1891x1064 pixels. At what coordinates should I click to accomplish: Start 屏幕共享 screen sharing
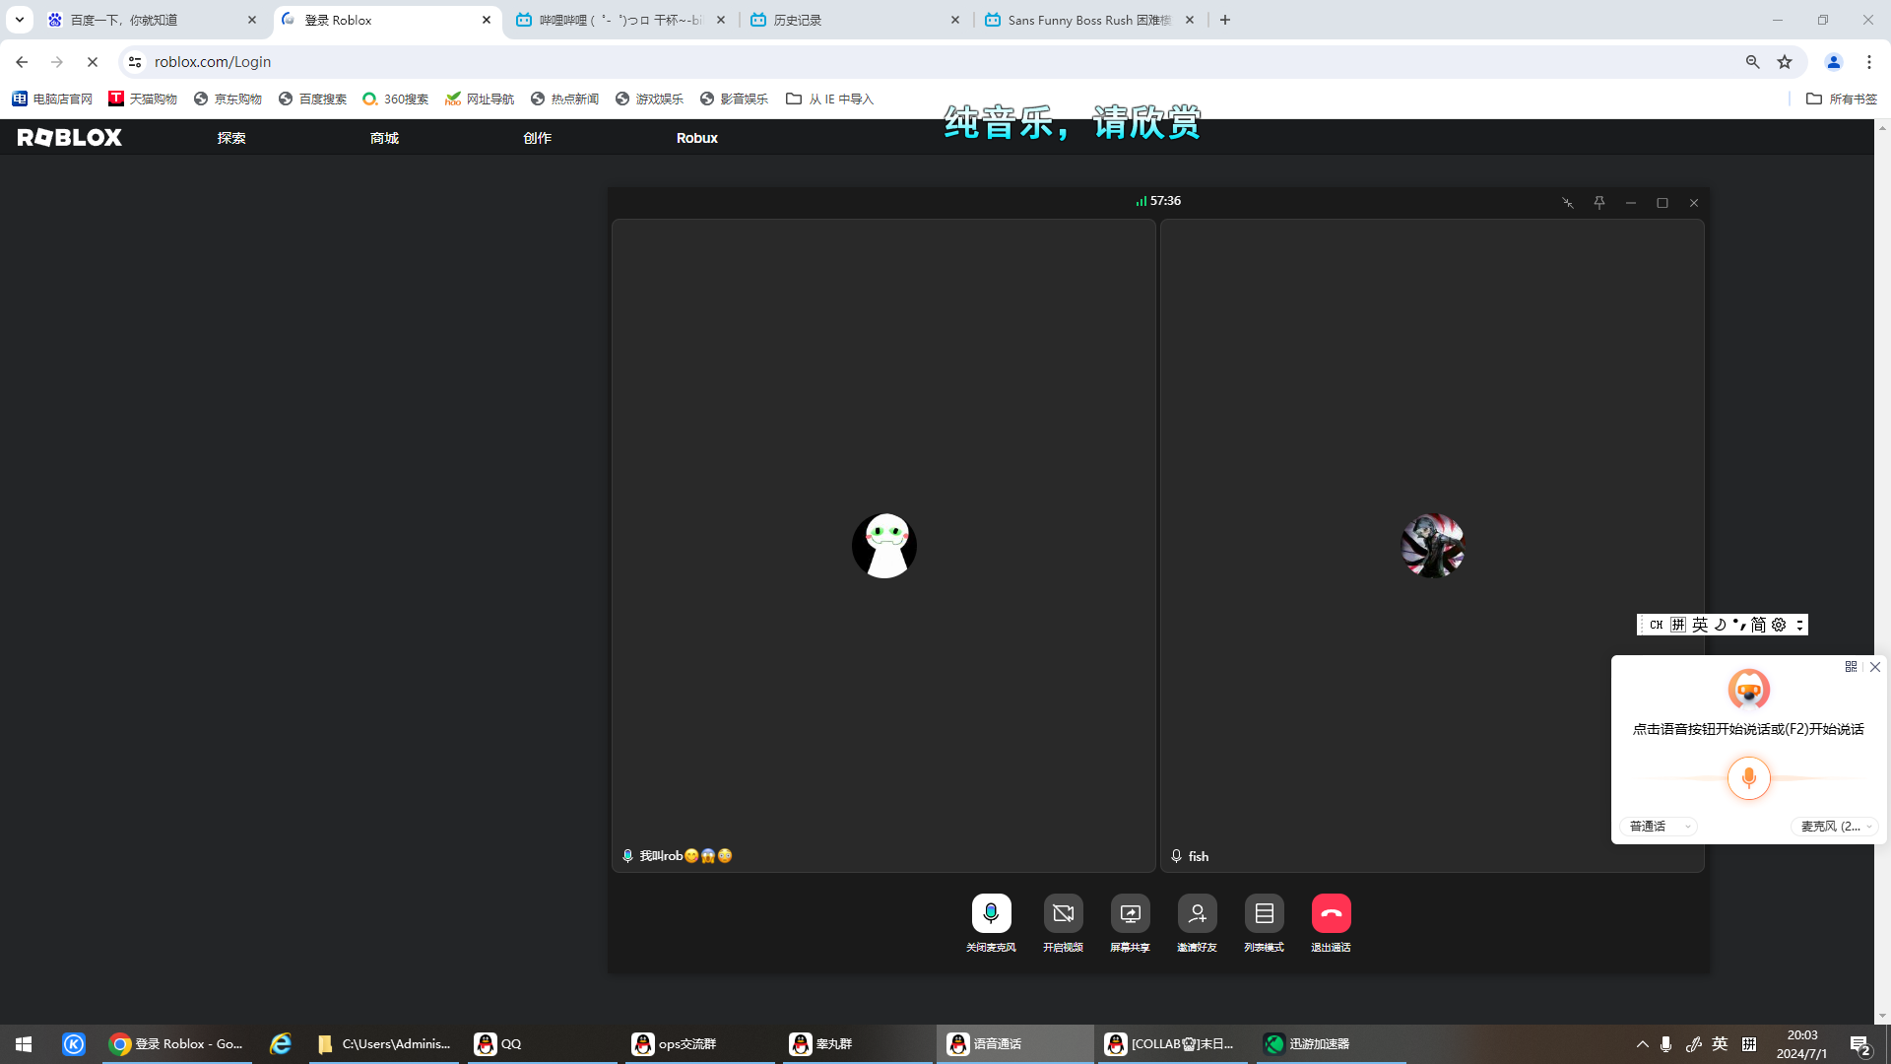coord(1130,913)
